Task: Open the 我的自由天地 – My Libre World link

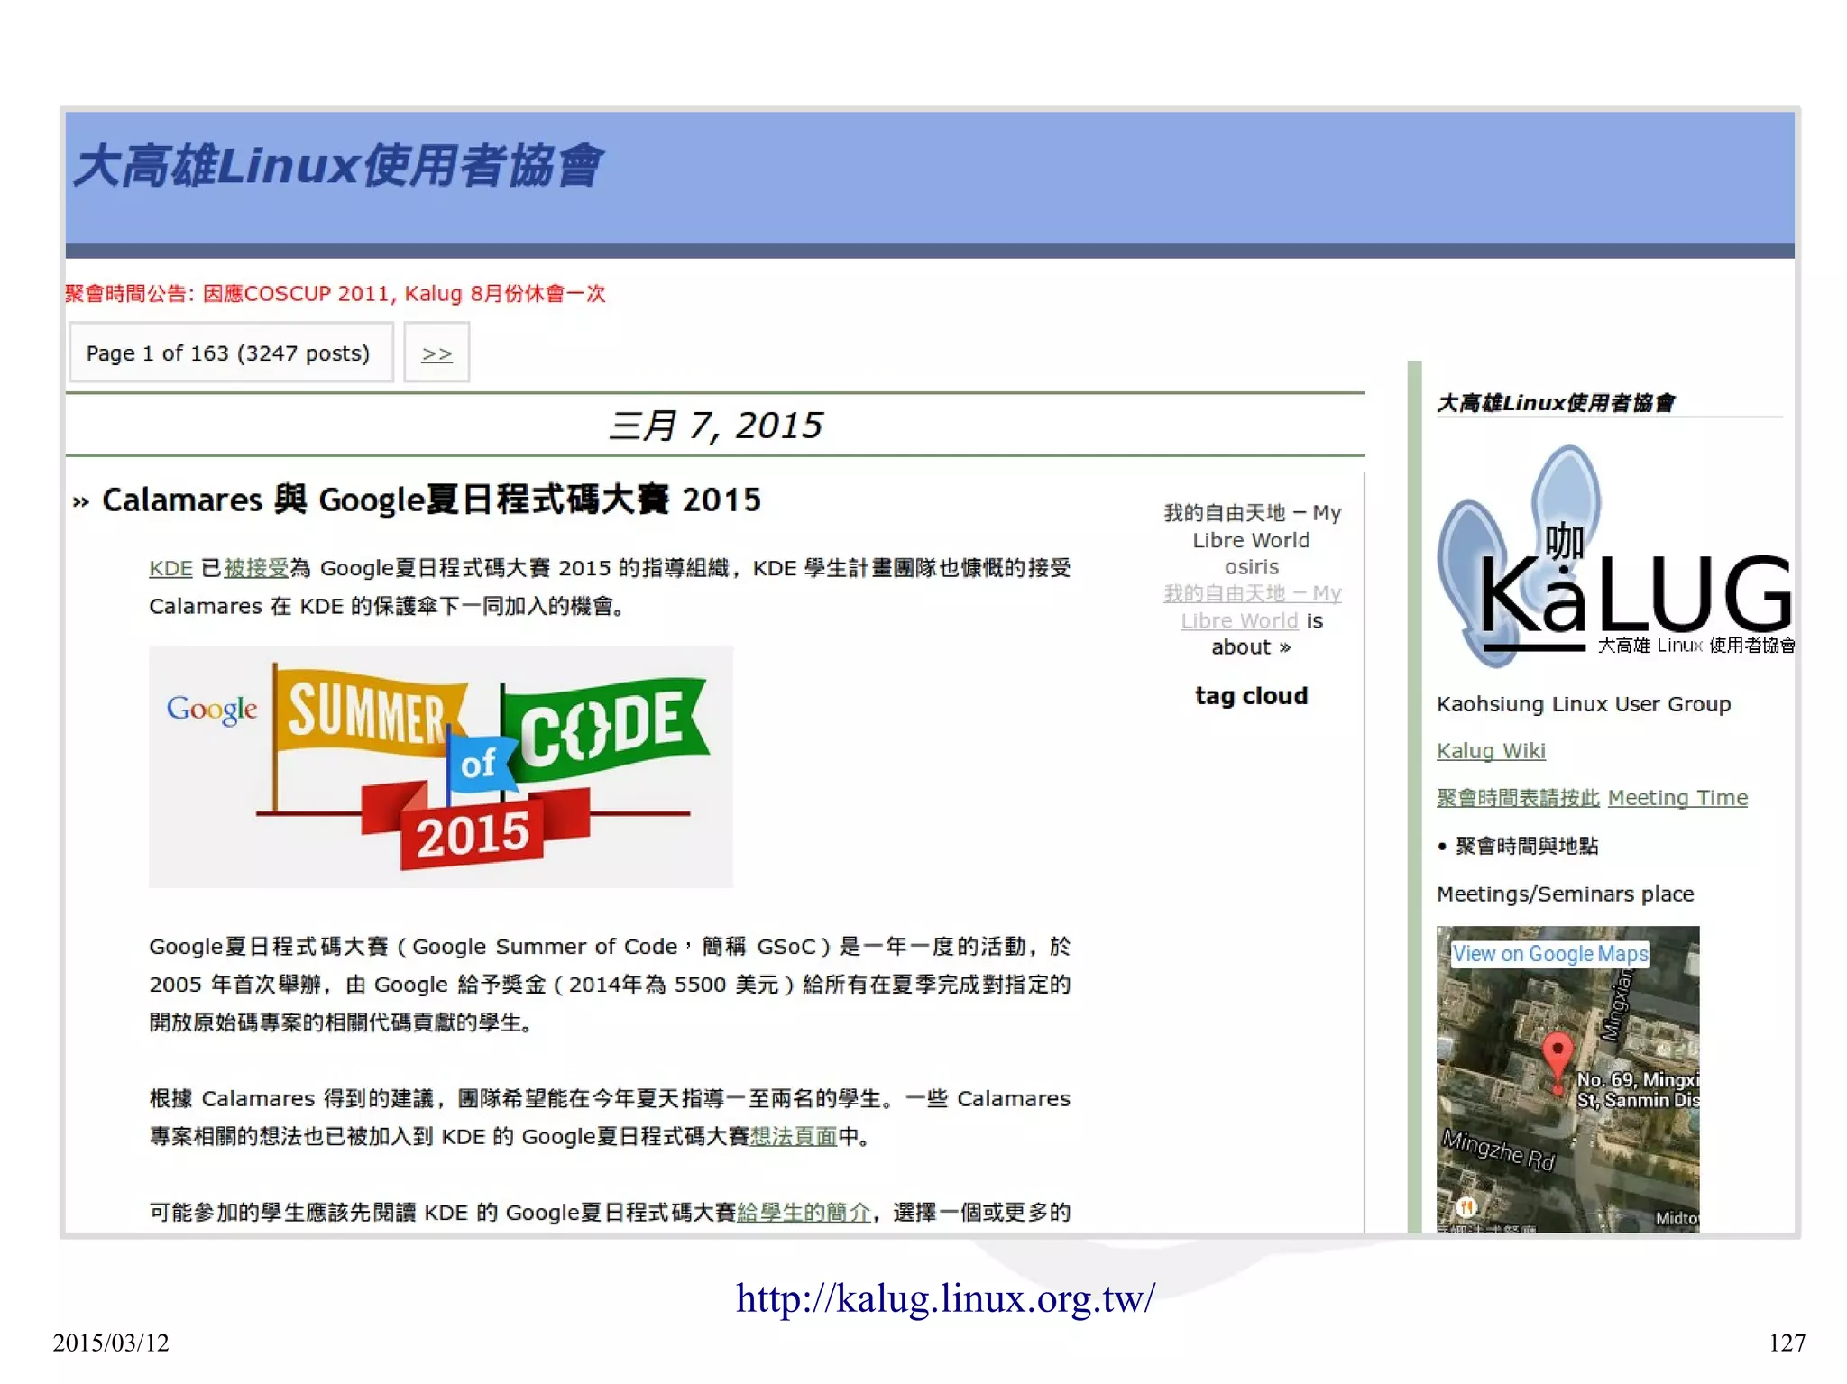Action: (x=1252, y=607)
